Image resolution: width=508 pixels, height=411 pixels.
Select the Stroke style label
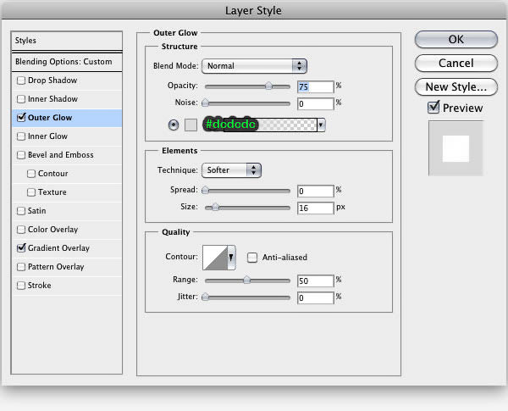tap(39, 286)
